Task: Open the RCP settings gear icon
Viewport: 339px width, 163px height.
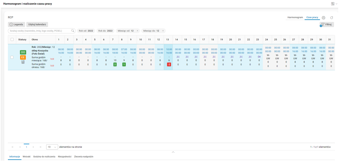Action: click(x=324, y=18)
